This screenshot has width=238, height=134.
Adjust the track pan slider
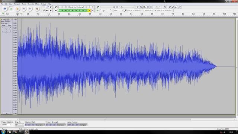(x=6, y=32)
